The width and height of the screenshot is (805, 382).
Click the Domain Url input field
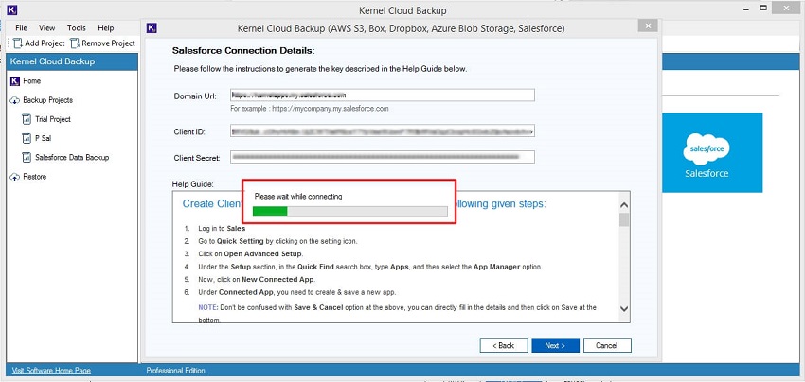pyautogui.click(x=383, y=95)
